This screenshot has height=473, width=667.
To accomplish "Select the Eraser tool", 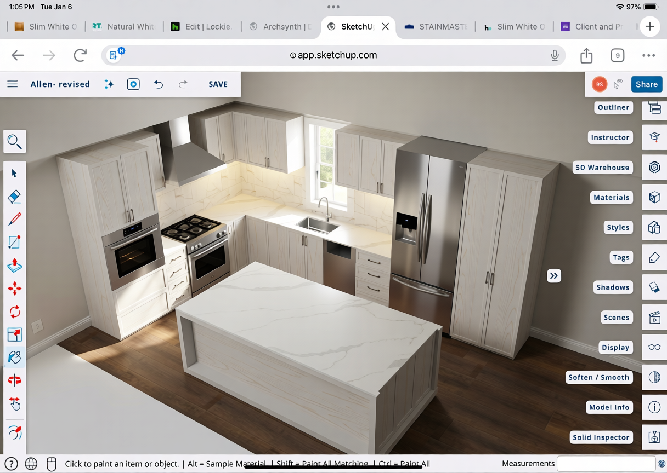I will point(15,197).
